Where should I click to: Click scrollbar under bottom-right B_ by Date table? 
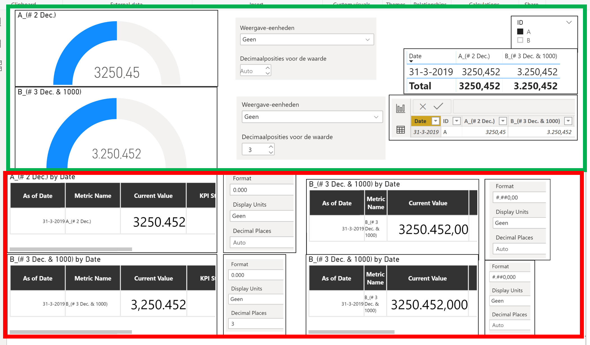[x=351, y=332]
